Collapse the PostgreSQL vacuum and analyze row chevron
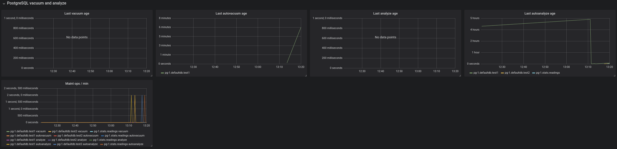The height and width of the screenshot is (149, 617). click(x=4, y=4)
